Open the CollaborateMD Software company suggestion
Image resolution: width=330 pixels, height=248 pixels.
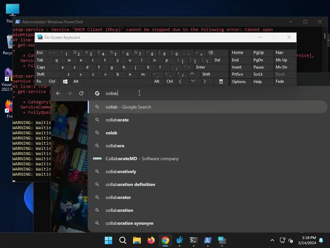pos(208,159)
